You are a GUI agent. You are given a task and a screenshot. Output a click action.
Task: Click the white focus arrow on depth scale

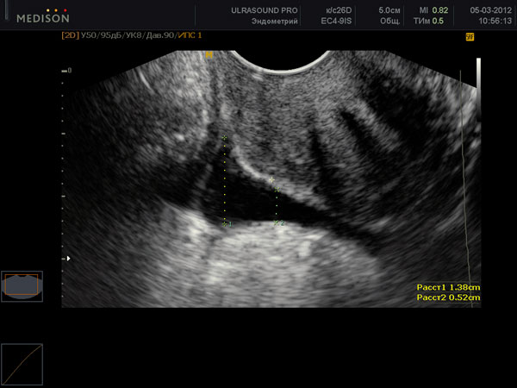tap(69, 259)
